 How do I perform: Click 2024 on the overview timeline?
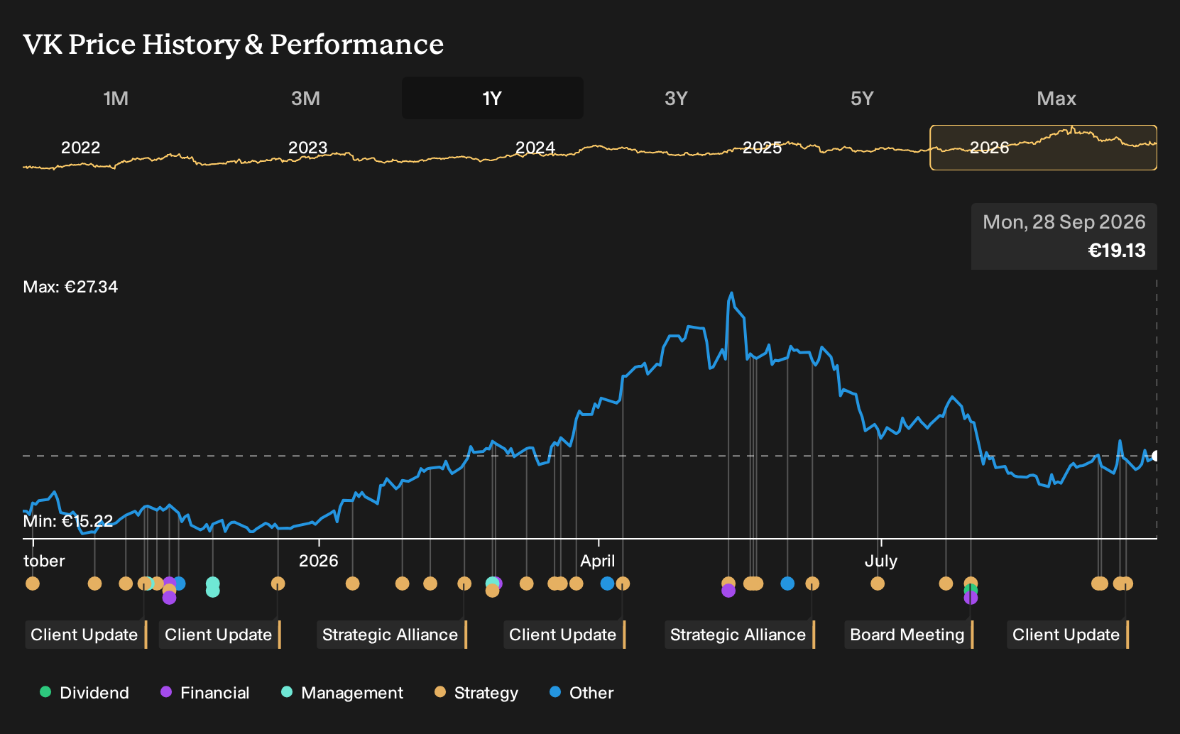coord(535,148)
